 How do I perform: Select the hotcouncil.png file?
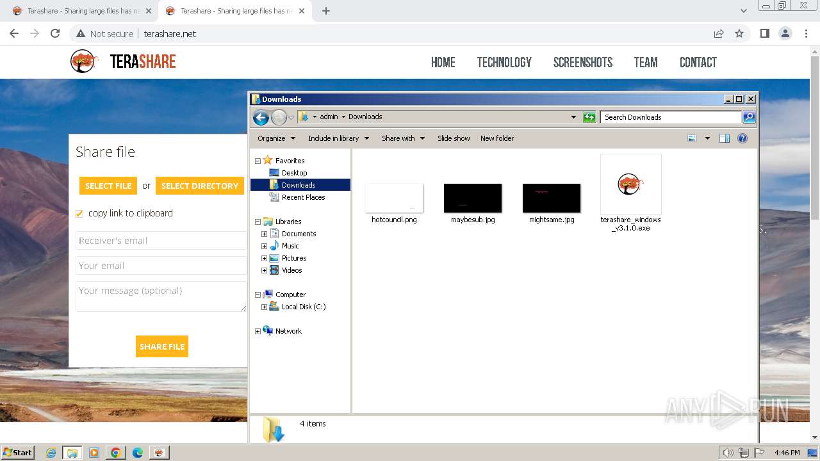point(394,204)
